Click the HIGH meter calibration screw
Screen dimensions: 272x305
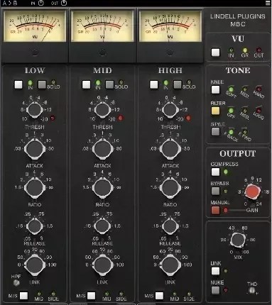(x=170, y=52)
